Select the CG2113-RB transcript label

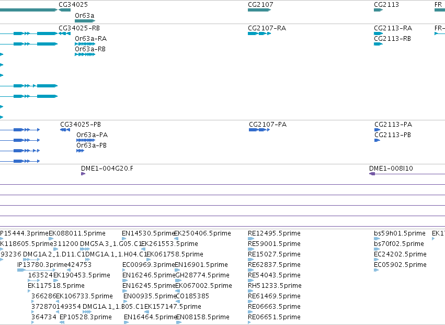[x=393, y=39]
